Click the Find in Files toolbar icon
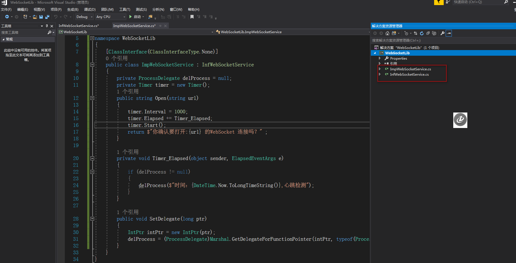 150,17
